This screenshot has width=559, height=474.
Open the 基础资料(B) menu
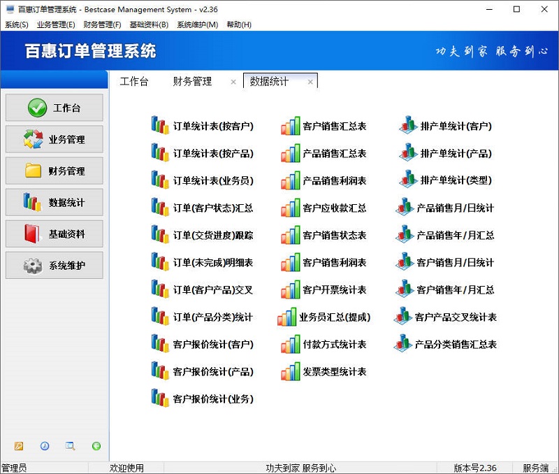(x=149, y=24)
